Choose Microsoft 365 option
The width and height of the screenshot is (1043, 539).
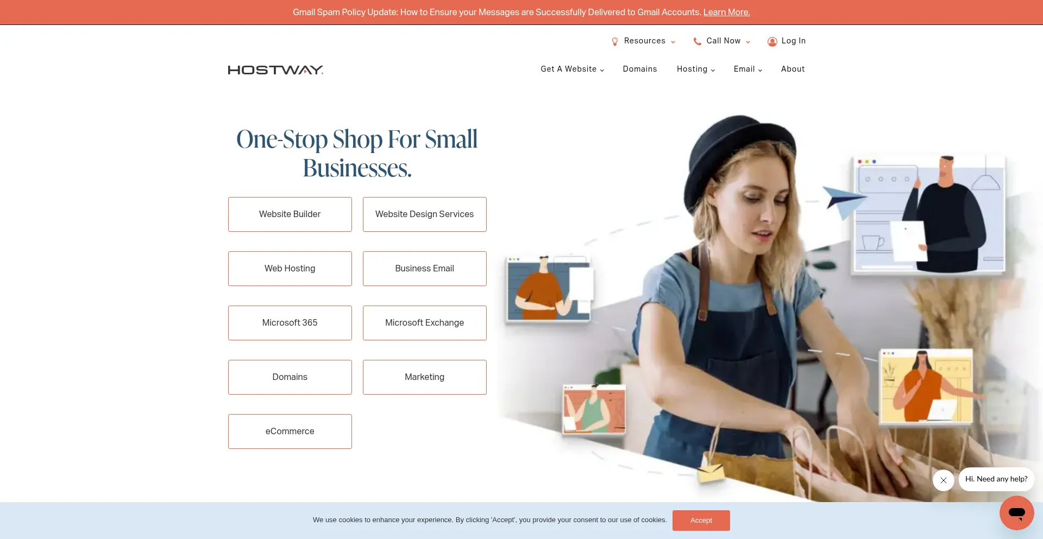point(290,323)
